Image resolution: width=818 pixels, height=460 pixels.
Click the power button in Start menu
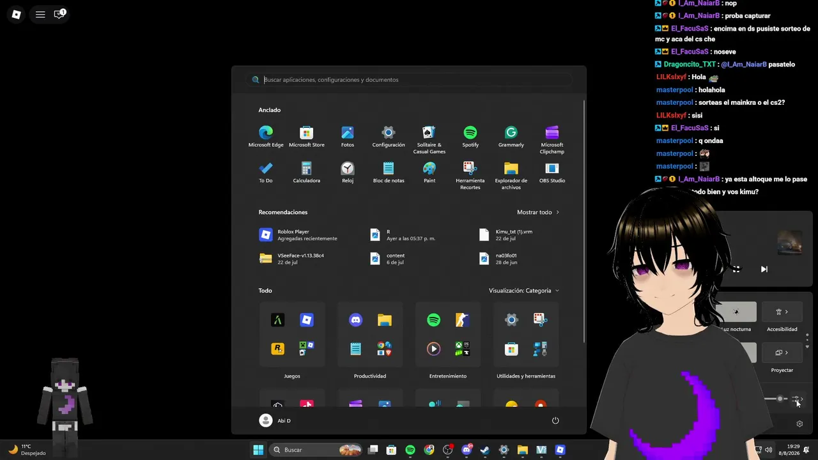point(555,420)
